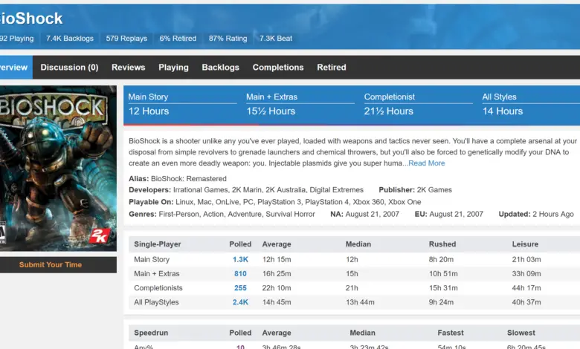Open the Discussion (0) tab

(x=69, y=68)
